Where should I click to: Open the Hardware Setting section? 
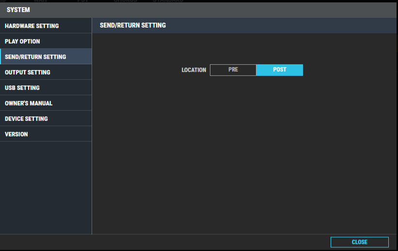pos(32,26)
